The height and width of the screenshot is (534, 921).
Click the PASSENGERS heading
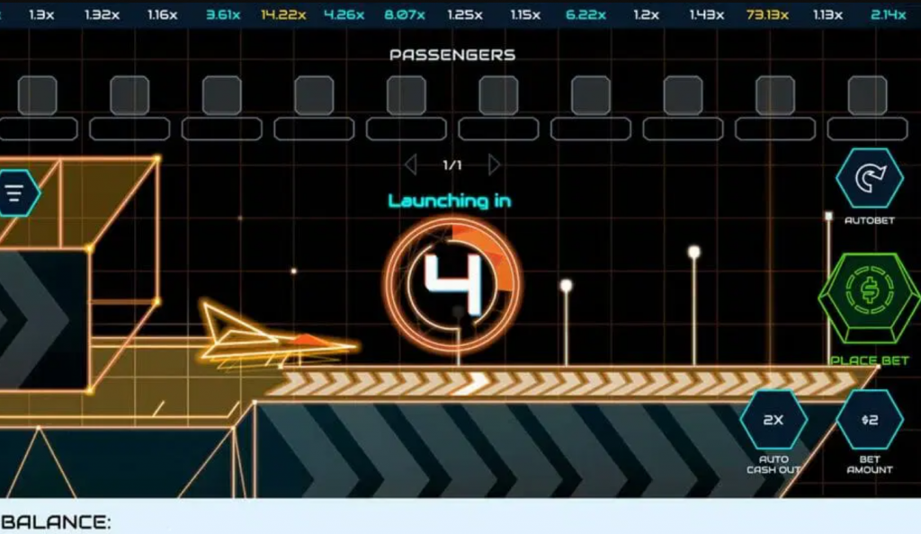(x=452, y=55)
